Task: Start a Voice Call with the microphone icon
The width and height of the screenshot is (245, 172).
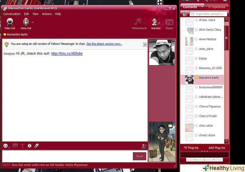Action: [26, 24]
